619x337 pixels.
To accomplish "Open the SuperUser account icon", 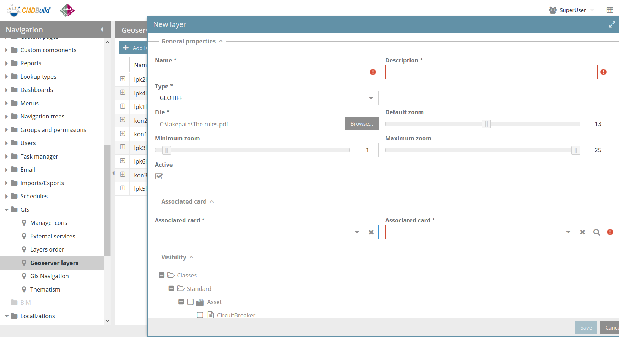I will pos(553,10).
